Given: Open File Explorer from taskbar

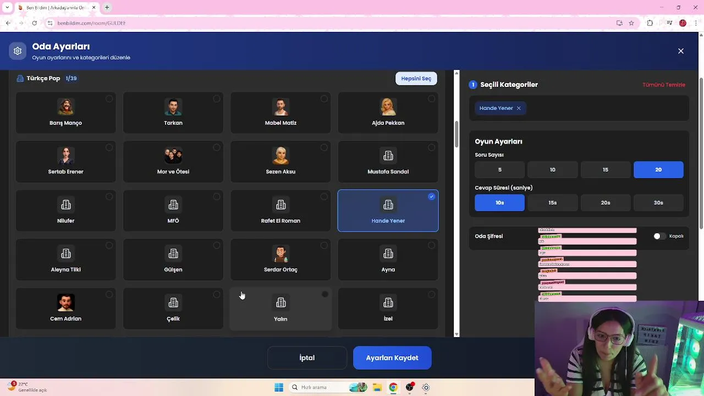Looking at the screenshot, I should [377, 387].
